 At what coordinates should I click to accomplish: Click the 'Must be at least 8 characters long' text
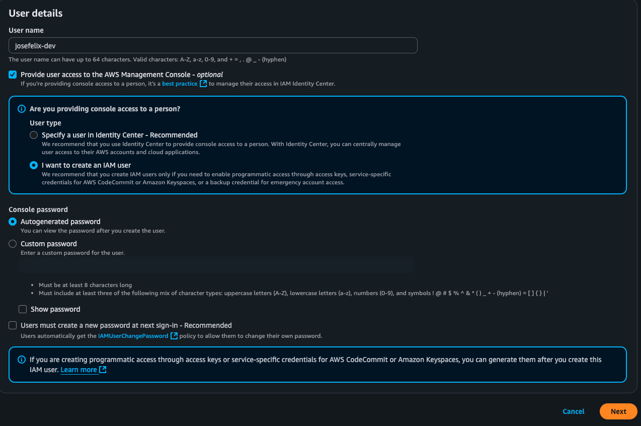point(85,285)
